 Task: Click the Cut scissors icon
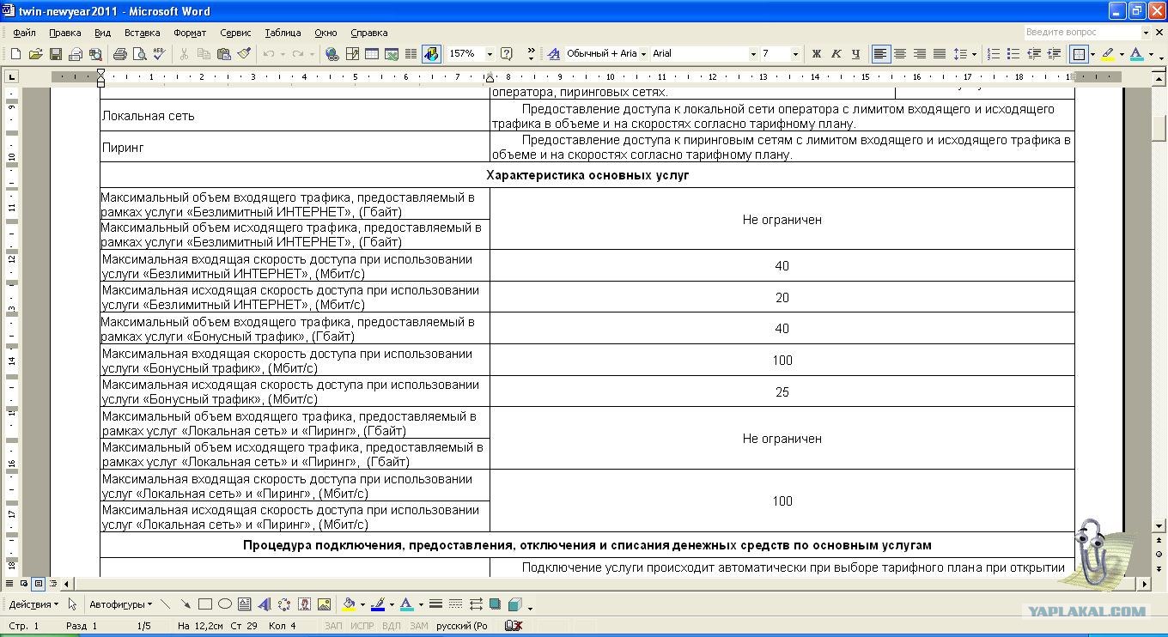coord(183,54)
